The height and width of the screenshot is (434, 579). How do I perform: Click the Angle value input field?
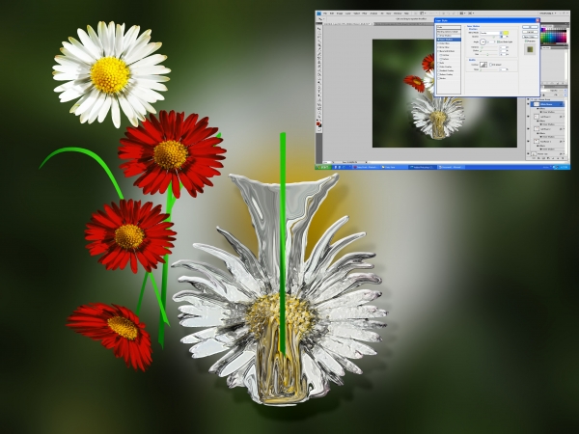coord(491,42)
